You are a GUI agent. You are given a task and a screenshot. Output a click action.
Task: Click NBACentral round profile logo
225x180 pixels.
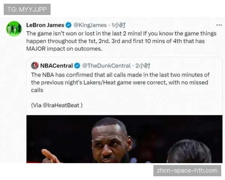tap(35, 66)
